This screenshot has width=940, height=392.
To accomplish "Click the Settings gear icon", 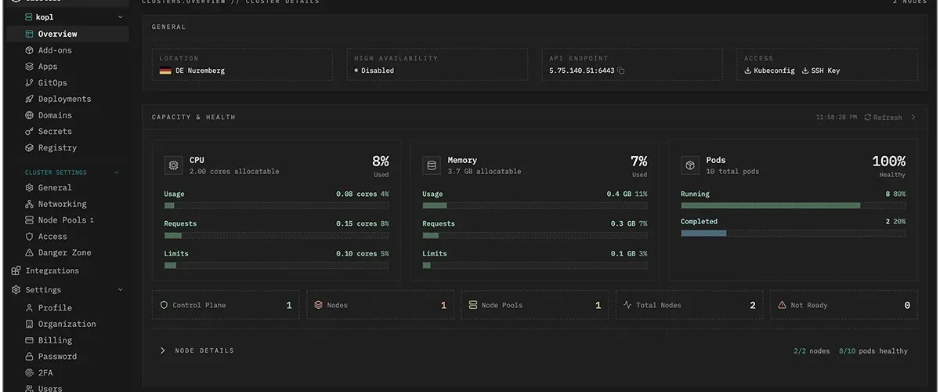I will (x=16, y=289).
